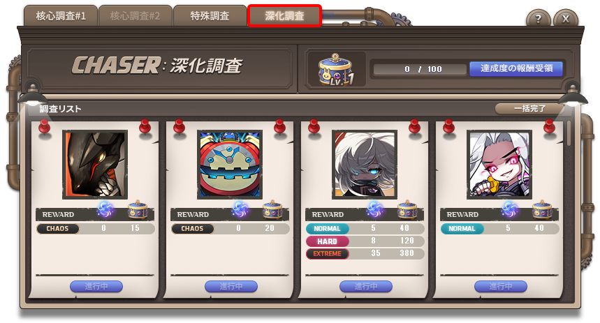Click the 一括完了 button
Viewport: 600px width, 323px height.
point(529,109)
